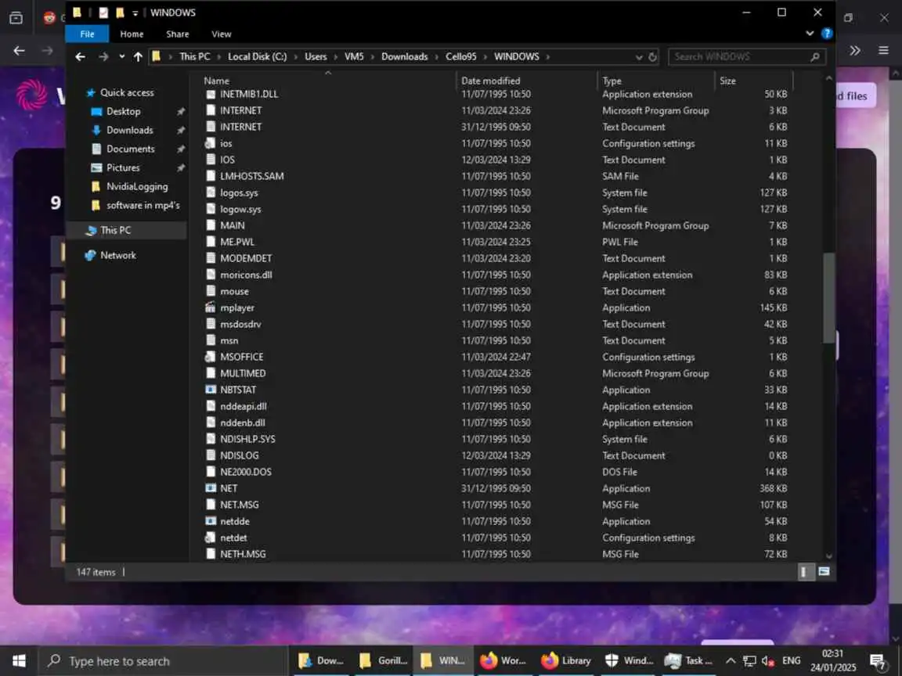The height and width of the screenshot is (676, 902).
Task: Click the Search WINDOWS field
Action: coord(746,56)
